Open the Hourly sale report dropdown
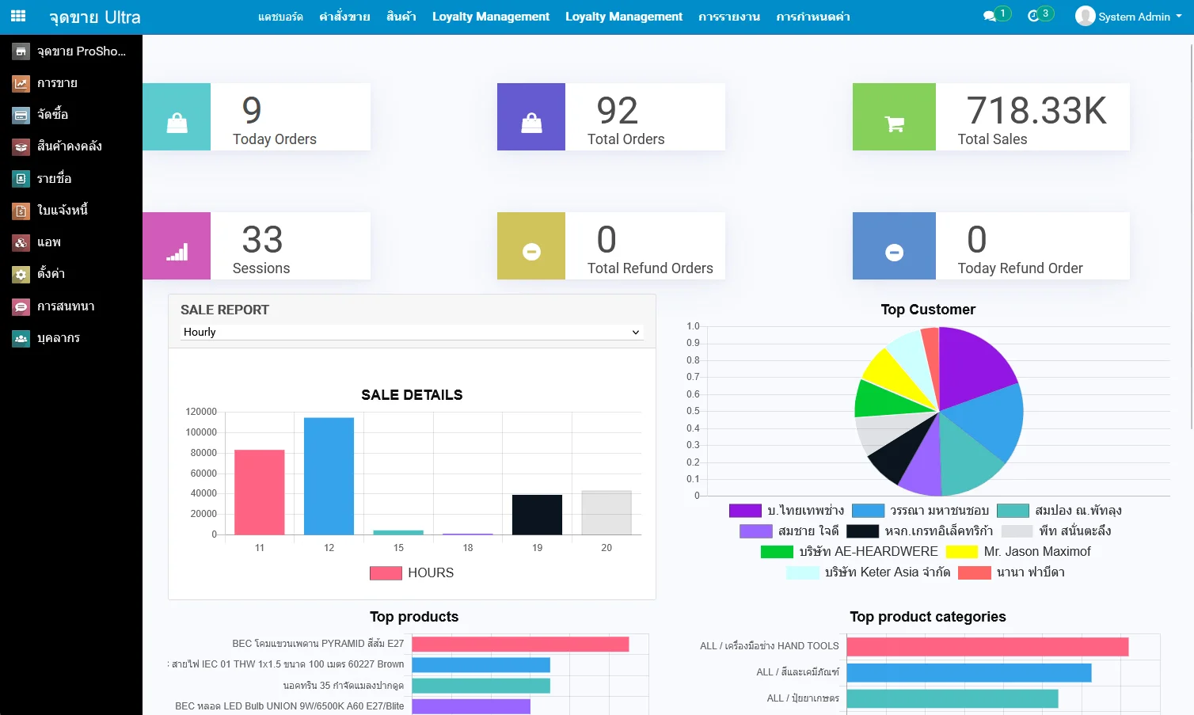Screen dimensions: 1194x715 (409, 332)
